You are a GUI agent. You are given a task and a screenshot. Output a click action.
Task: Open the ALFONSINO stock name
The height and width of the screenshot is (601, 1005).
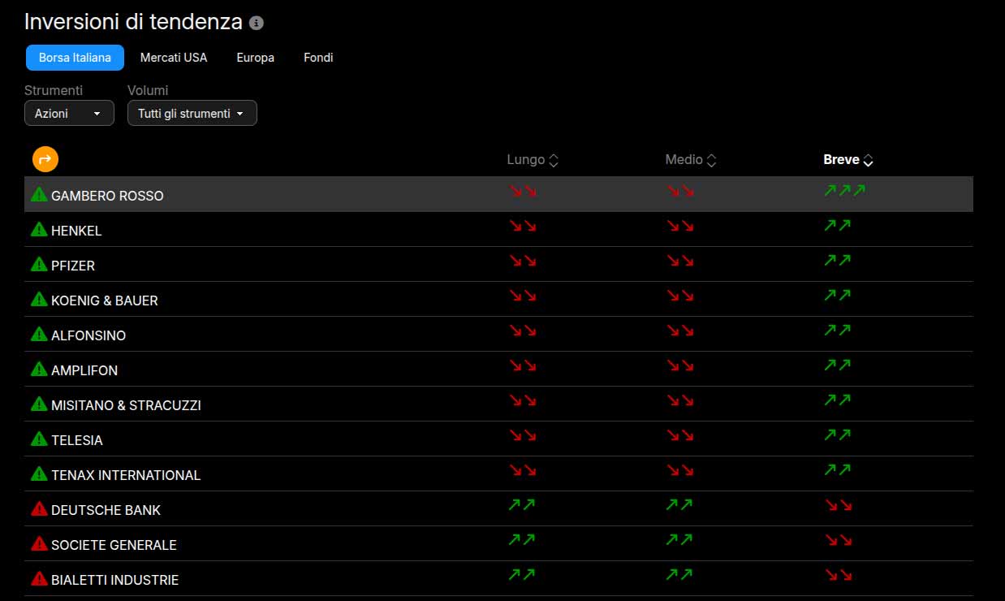click(88, 335)
